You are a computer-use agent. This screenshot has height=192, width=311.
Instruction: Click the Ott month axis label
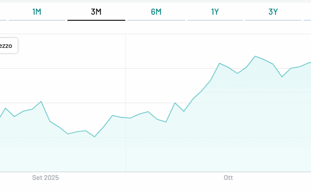coord(228,178)
